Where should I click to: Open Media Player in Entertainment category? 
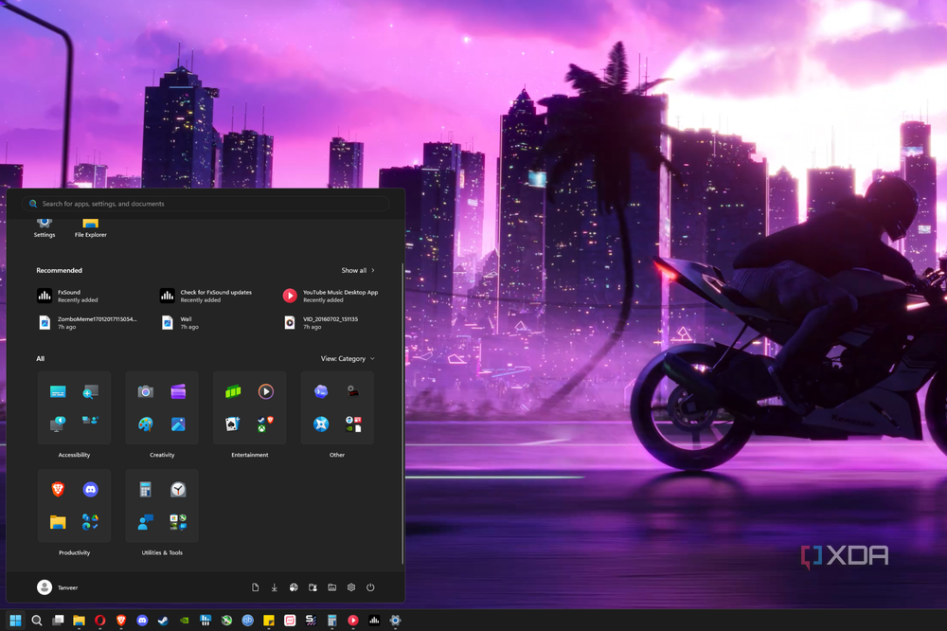[x=266, y=391]
